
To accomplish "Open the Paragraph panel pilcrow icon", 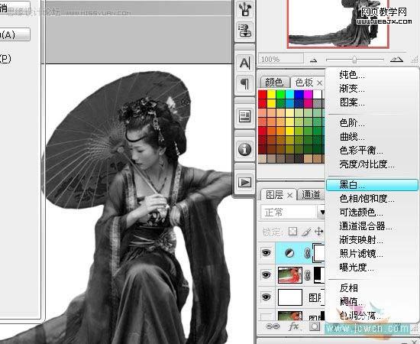I will 244,84.
